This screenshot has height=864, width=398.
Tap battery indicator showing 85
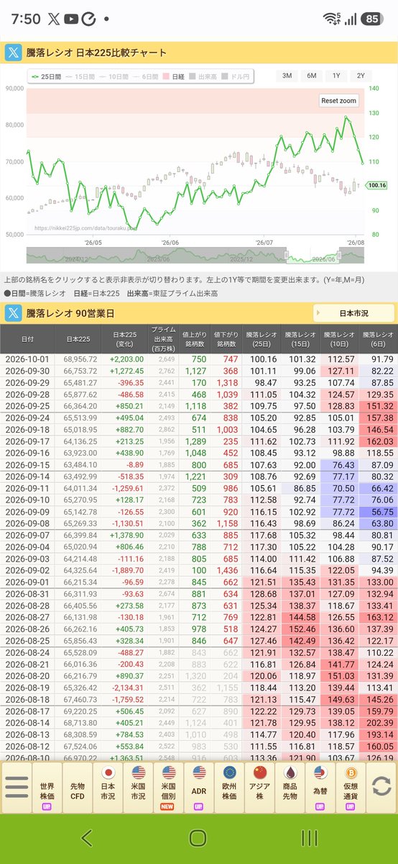click(371, 19)
